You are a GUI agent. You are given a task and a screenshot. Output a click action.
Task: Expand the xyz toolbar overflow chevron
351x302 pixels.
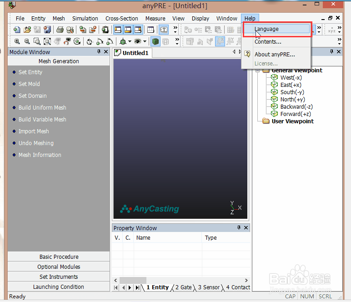coord(340,30)
